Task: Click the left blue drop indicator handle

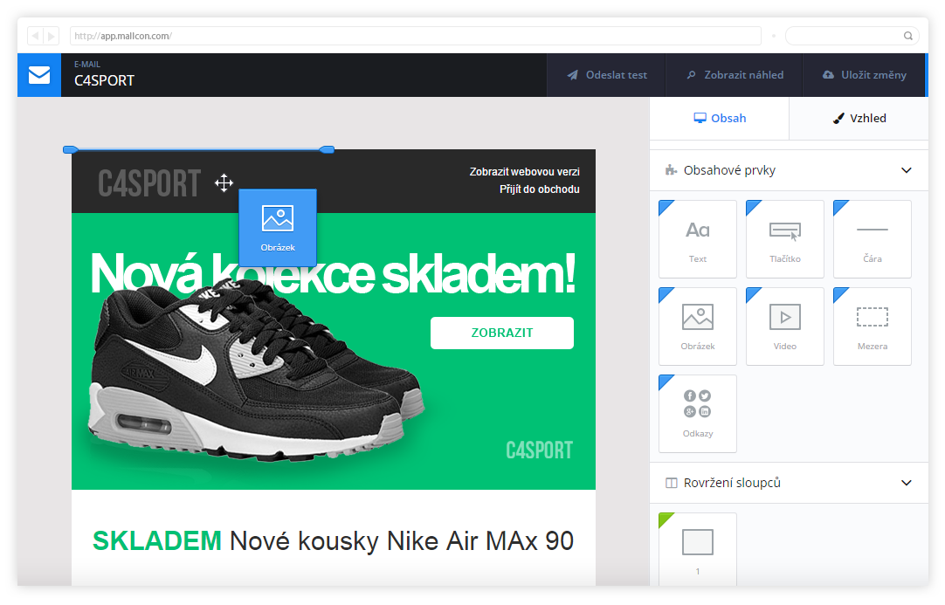Action: click(x=71, y=149)
